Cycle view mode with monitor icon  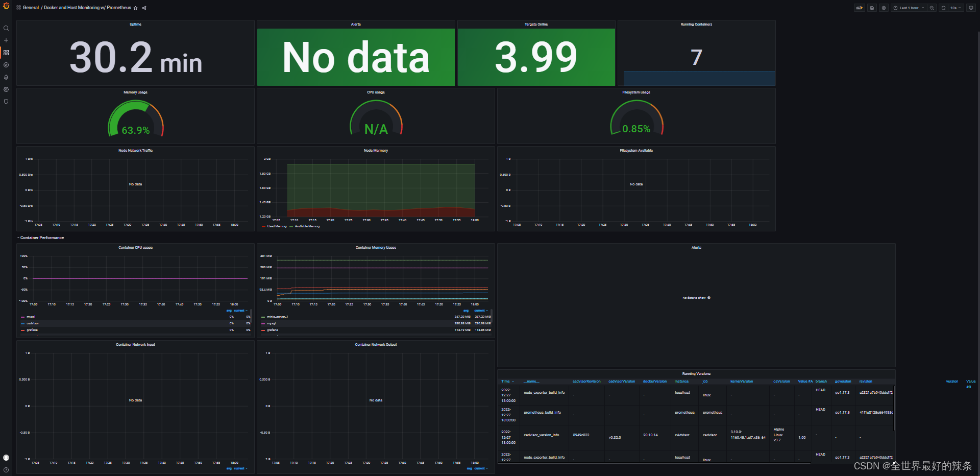(x=971, y=8)
